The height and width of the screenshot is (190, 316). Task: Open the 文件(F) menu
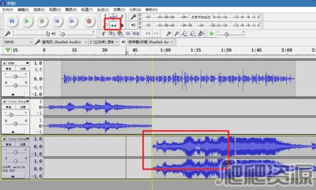pos(8,9)
